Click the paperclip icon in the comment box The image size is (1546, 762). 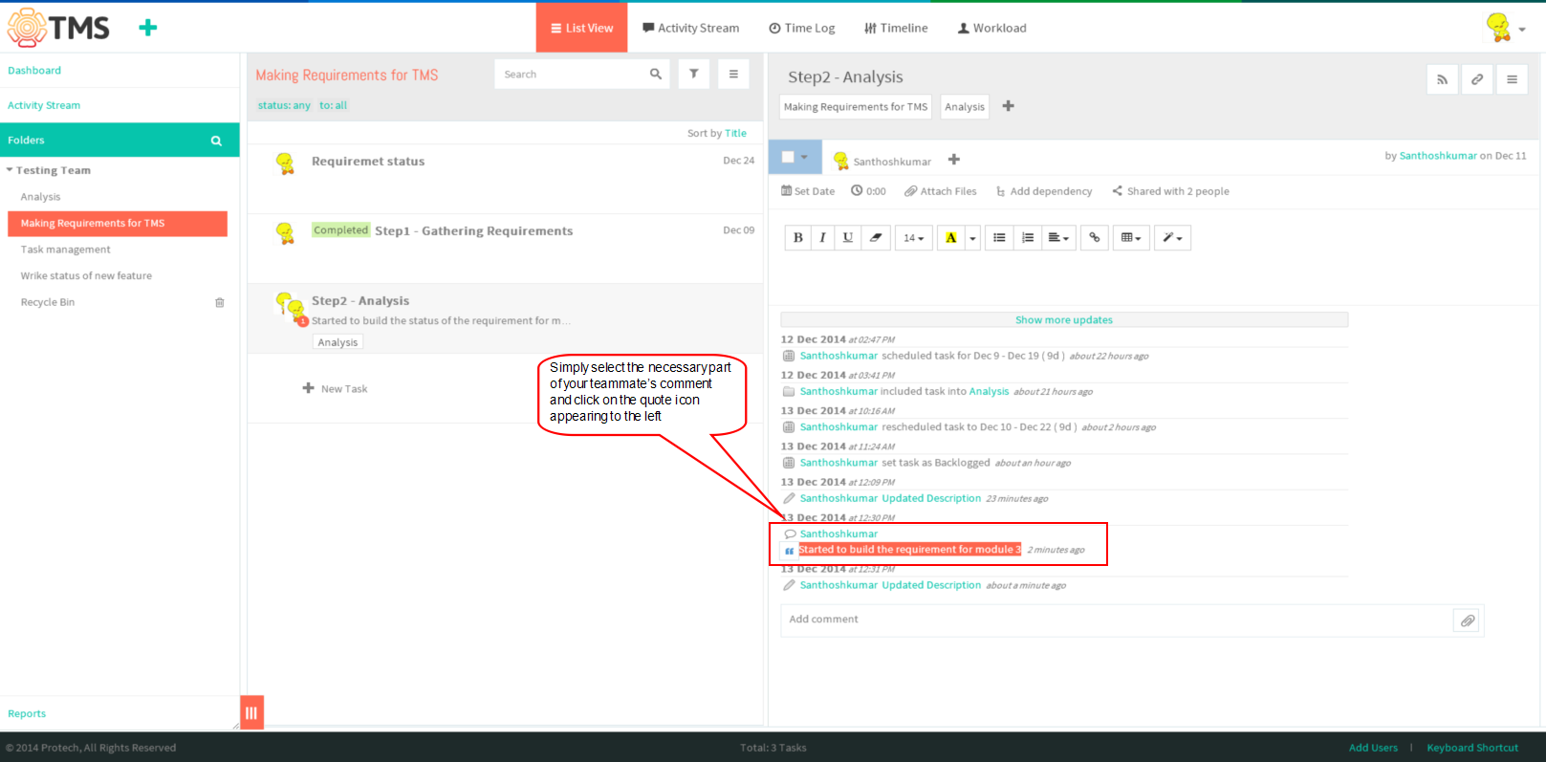[x=1468, y=620]
